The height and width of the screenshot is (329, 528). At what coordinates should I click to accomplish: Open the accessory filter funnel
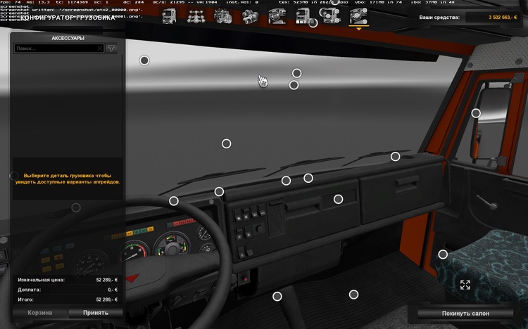[111, 49]
